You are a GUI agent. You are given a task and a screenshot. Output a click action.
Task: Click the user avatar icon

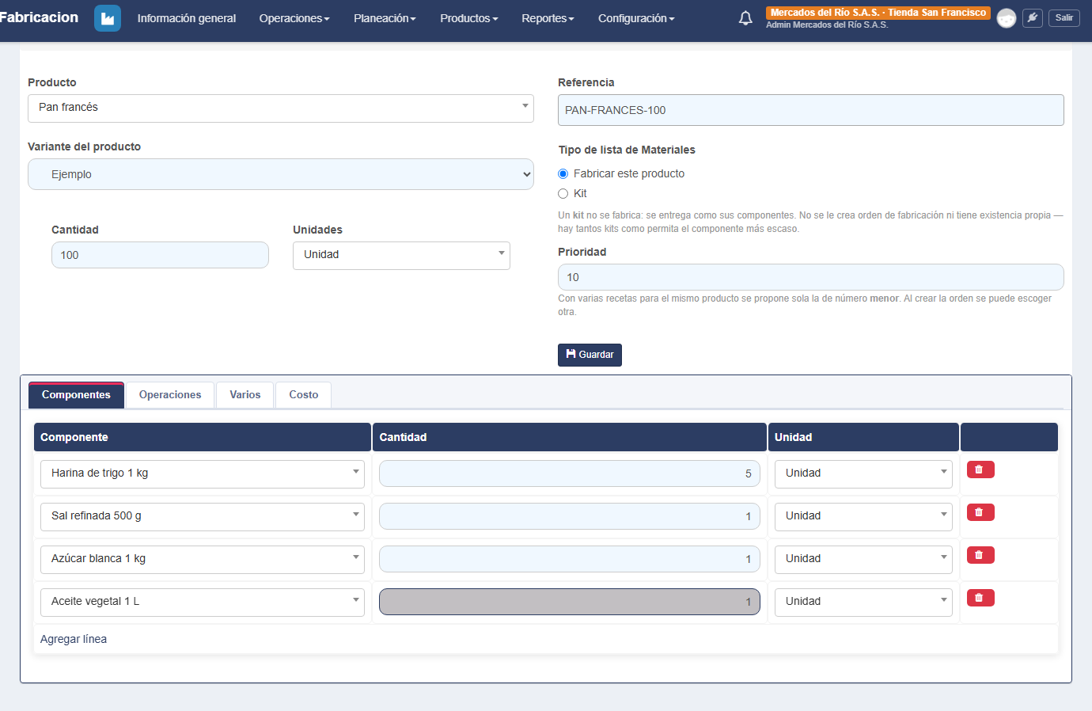click(x=1007, y=18)
